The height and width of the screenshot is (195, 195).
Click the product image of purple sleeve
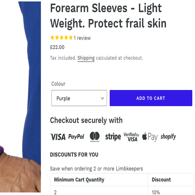(x=20, y=97)
